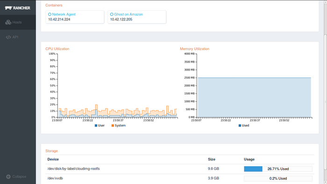Viewport: 327px width, 184px height.
Task: Click the Rancher logo icon
Action: pyautogui.click(x=8, y=8)
